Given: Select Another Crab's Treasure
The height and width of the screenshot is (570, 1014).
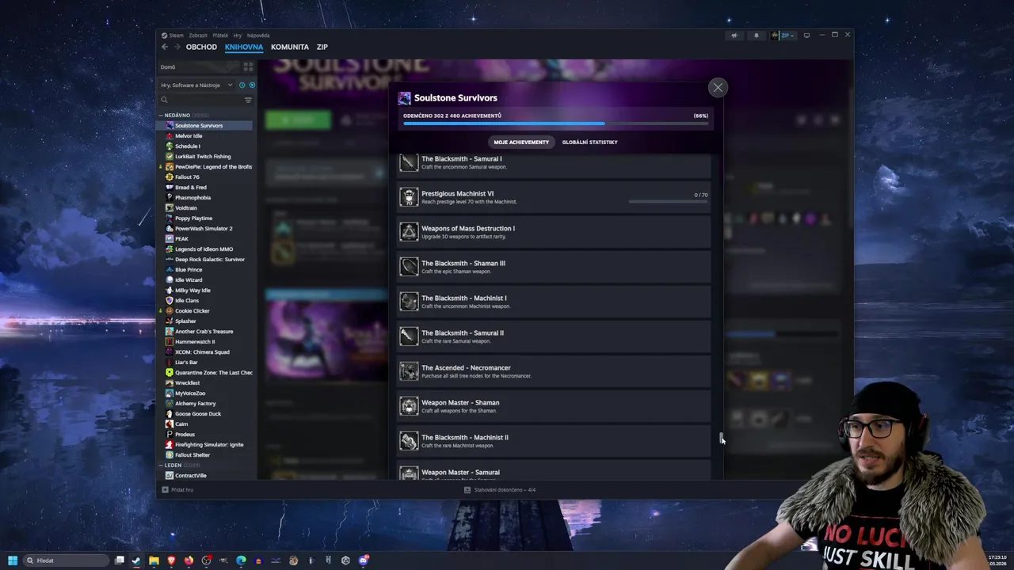Looking at the screenshot, I should tap(205, 332).
